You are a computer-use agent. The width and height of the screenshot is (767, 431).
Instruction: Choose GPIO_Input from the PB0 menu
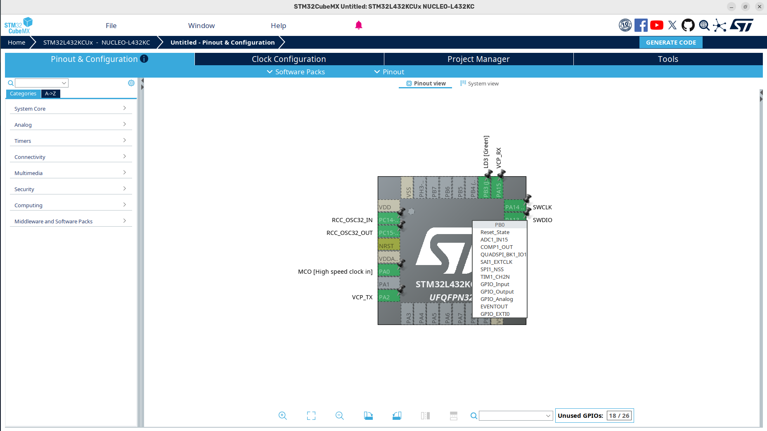(495, 284)
